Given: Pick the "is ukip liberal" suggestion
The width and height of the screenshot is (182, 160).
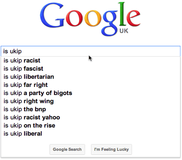Looking at the screenshot, I should (91, 133).
